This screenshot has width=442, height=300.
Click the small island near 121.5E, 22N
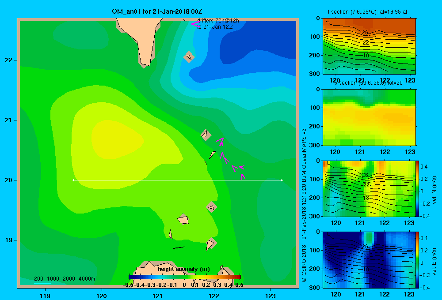click(189, 57)
